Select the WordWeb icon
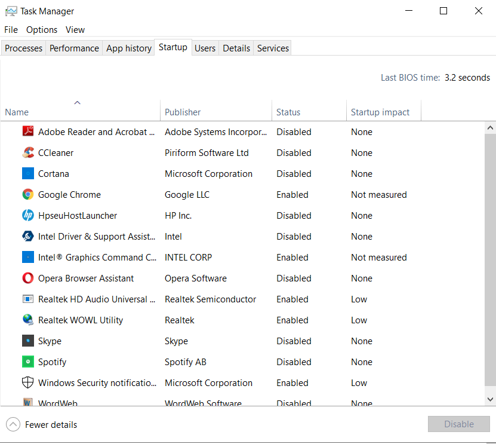The width and height of the screenshot is (496, 444). (x=28, y=402)
